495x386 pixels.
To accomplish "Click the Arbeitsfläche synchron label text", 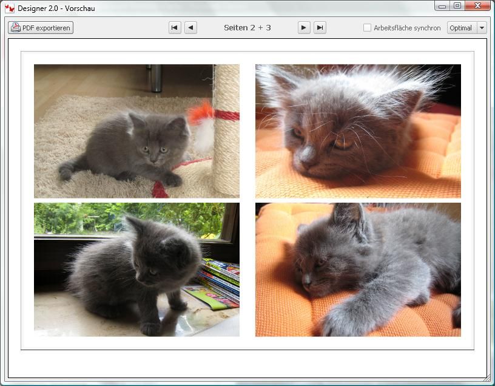I will pos(407,28).
